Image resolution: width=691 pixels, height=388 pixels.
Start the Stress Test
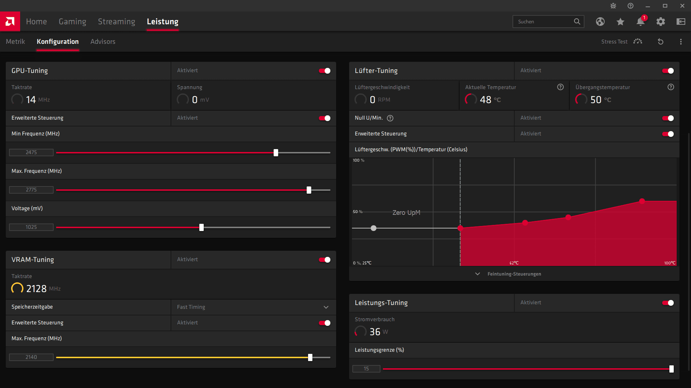point(621,42)
